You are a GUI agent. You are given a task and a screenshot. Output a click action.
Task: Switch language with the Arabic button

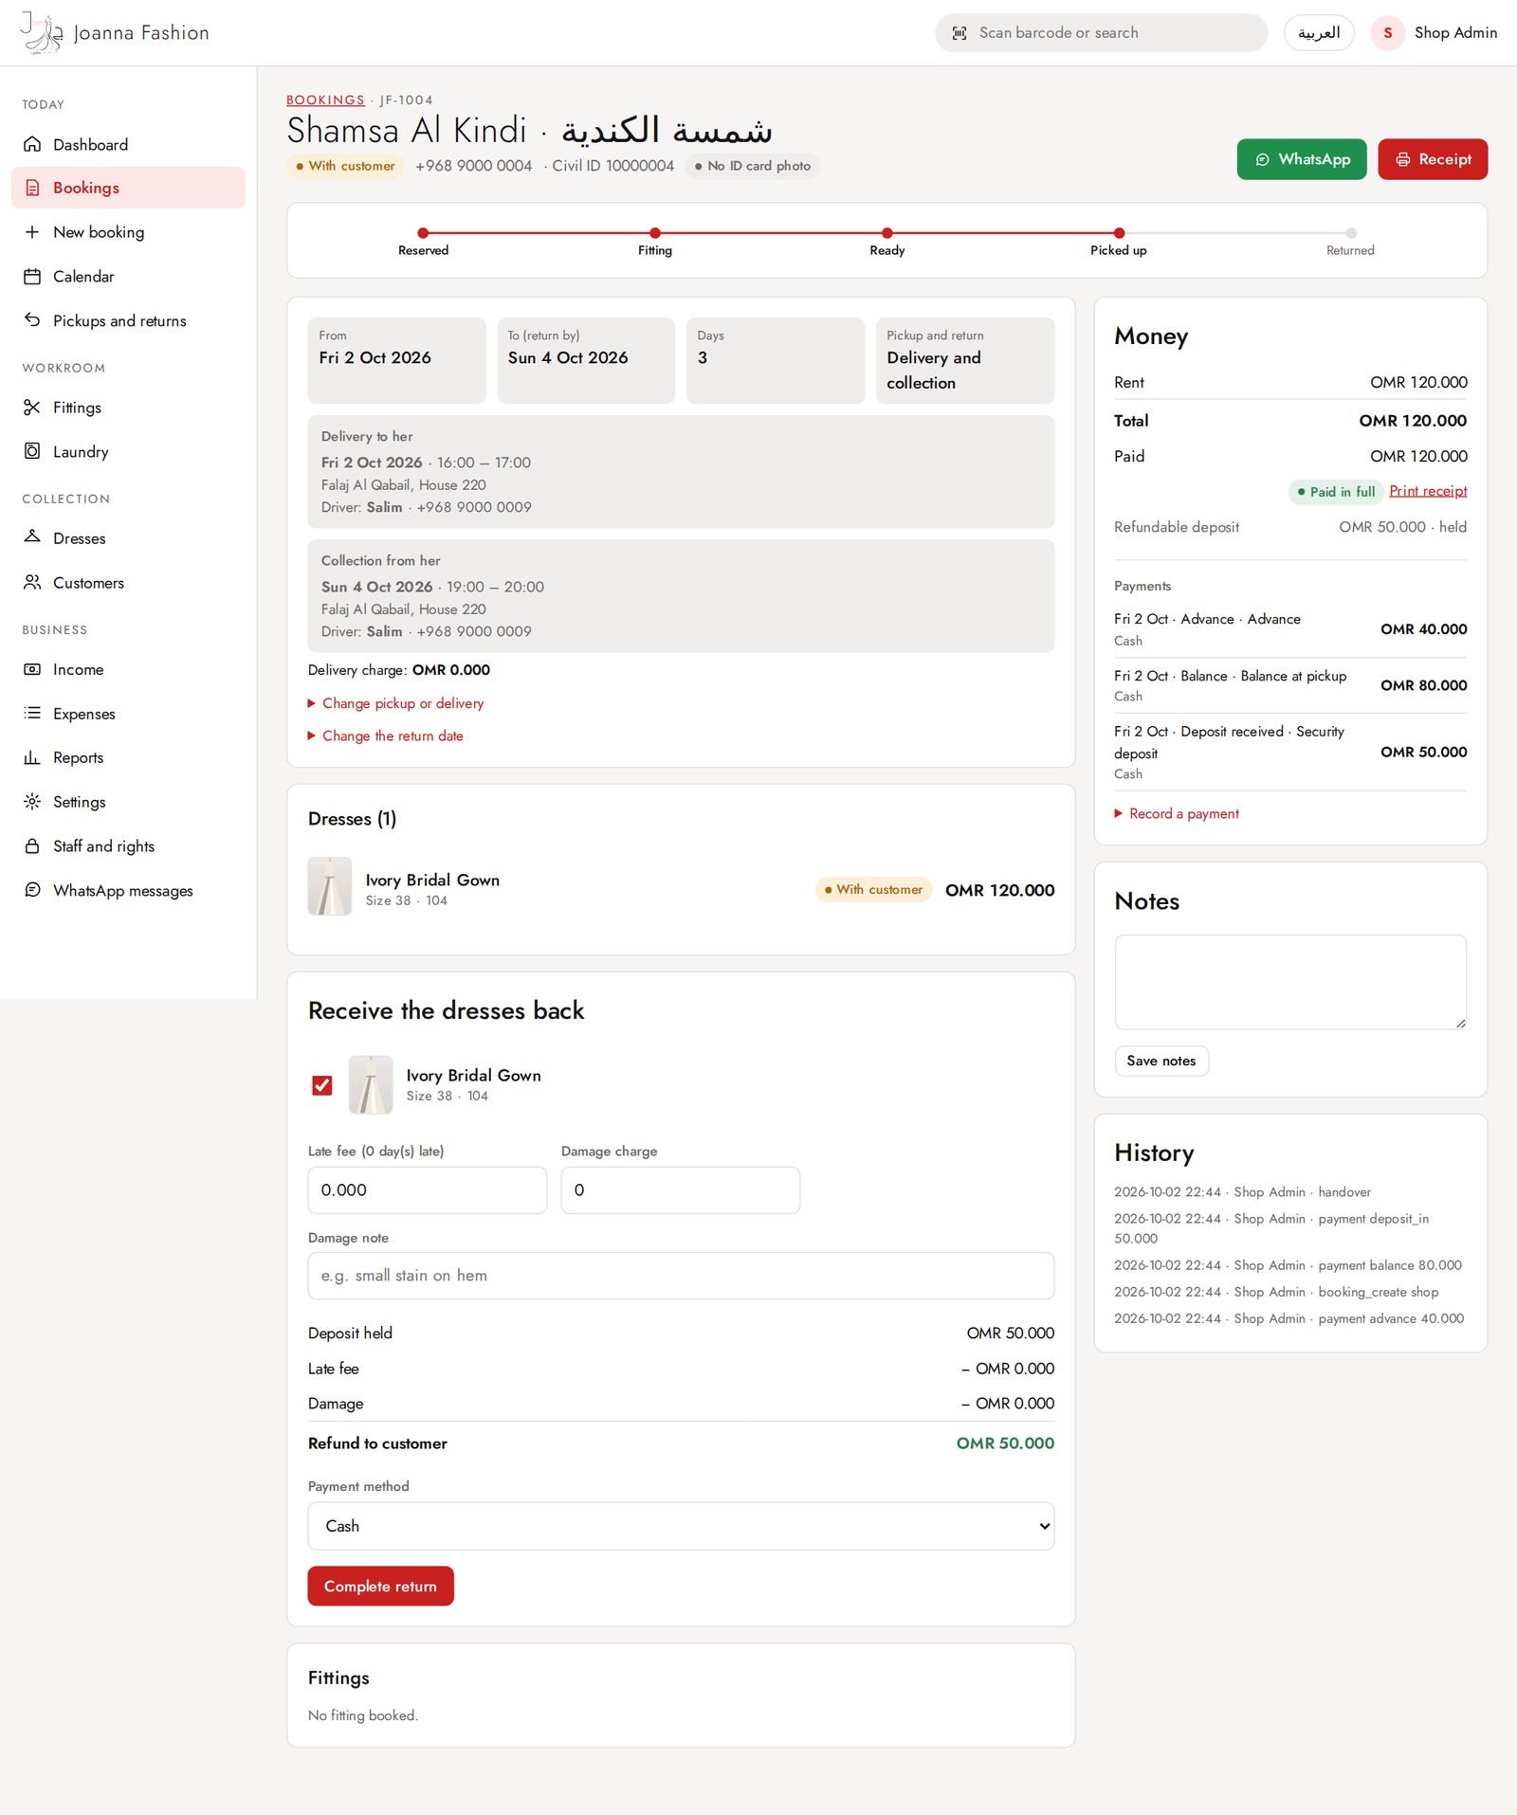1319,33
